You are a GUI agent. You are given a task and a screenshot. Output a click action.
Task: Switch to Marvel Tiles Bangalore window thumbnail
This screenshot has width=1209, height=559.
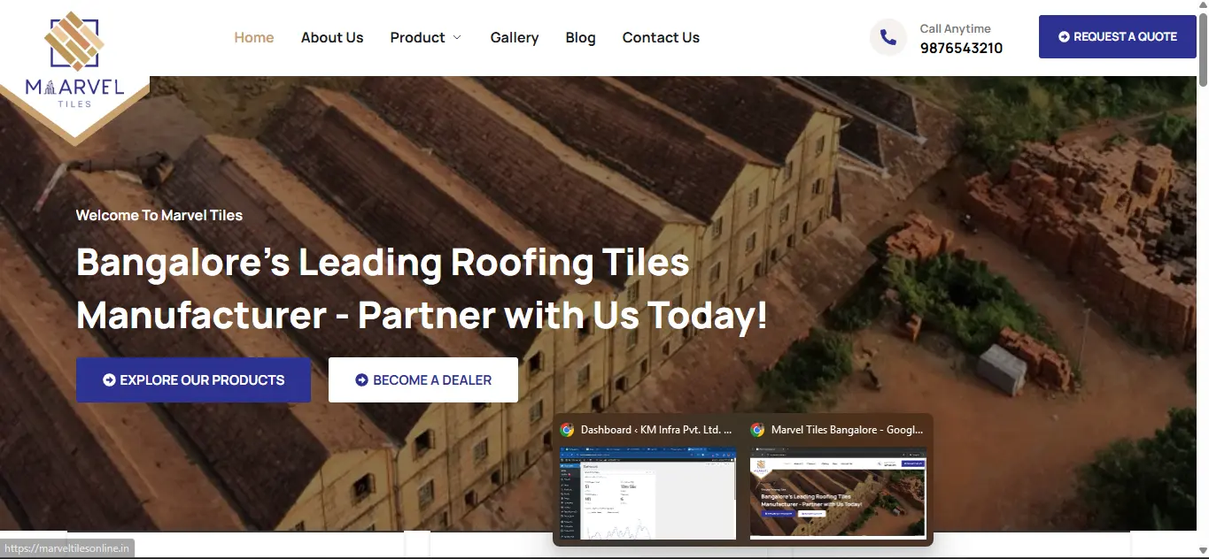pos(838,493)
